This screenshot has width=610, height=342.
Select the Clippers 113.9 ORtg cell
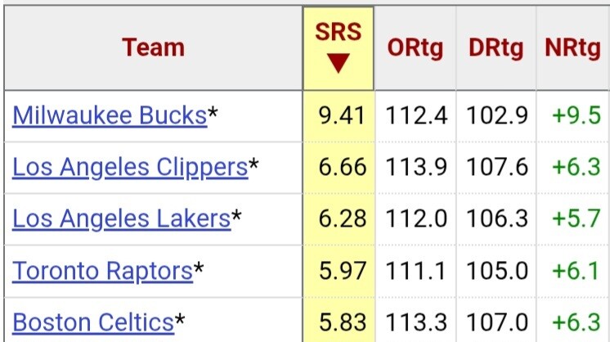[415, 167]
